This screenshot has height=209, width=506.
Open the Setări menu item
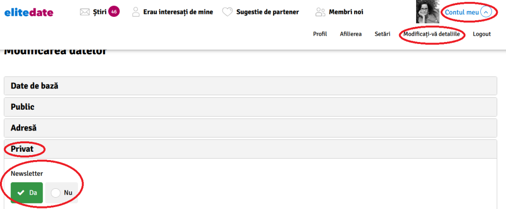pyautogui.click(x=382, y=34)
